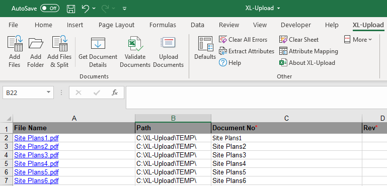
Task: Expand the Name Box dropdown arrow
Action: 48,92
